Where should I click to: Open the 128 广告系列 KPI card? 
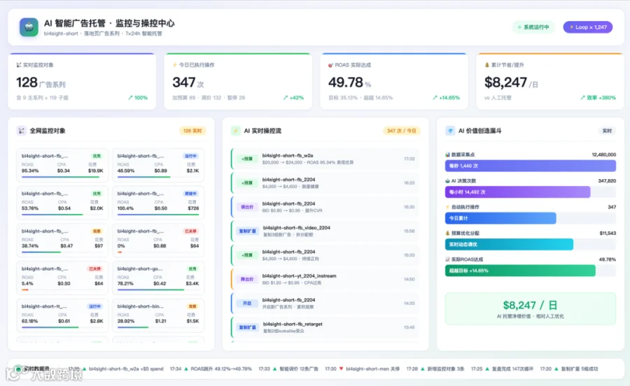tap(82, 81)
